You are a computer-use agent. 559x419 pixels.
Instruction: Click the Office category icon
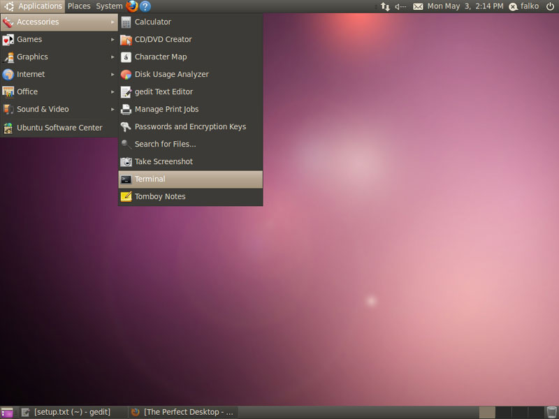click(x=8, y=92)
